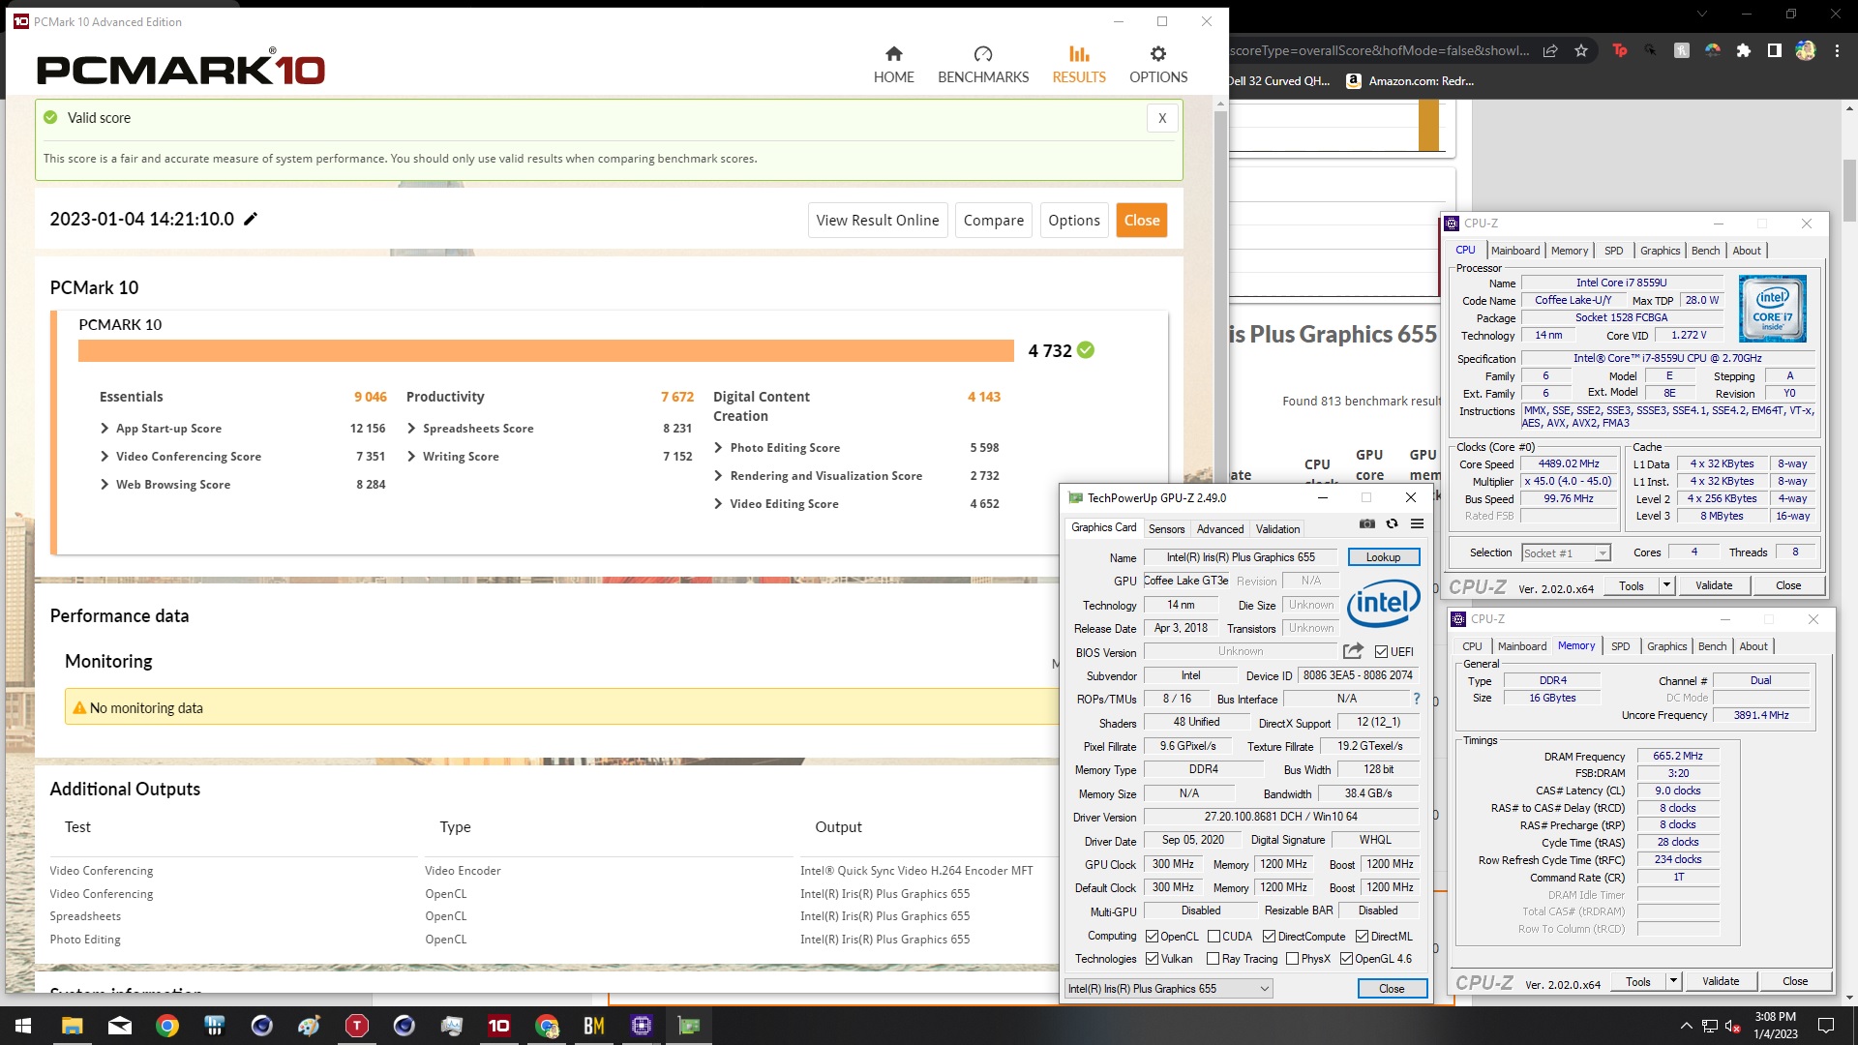The image size is (1858, 1045).
Task: Expand Web Browsing Score row
Action: [x=105, y=484]
